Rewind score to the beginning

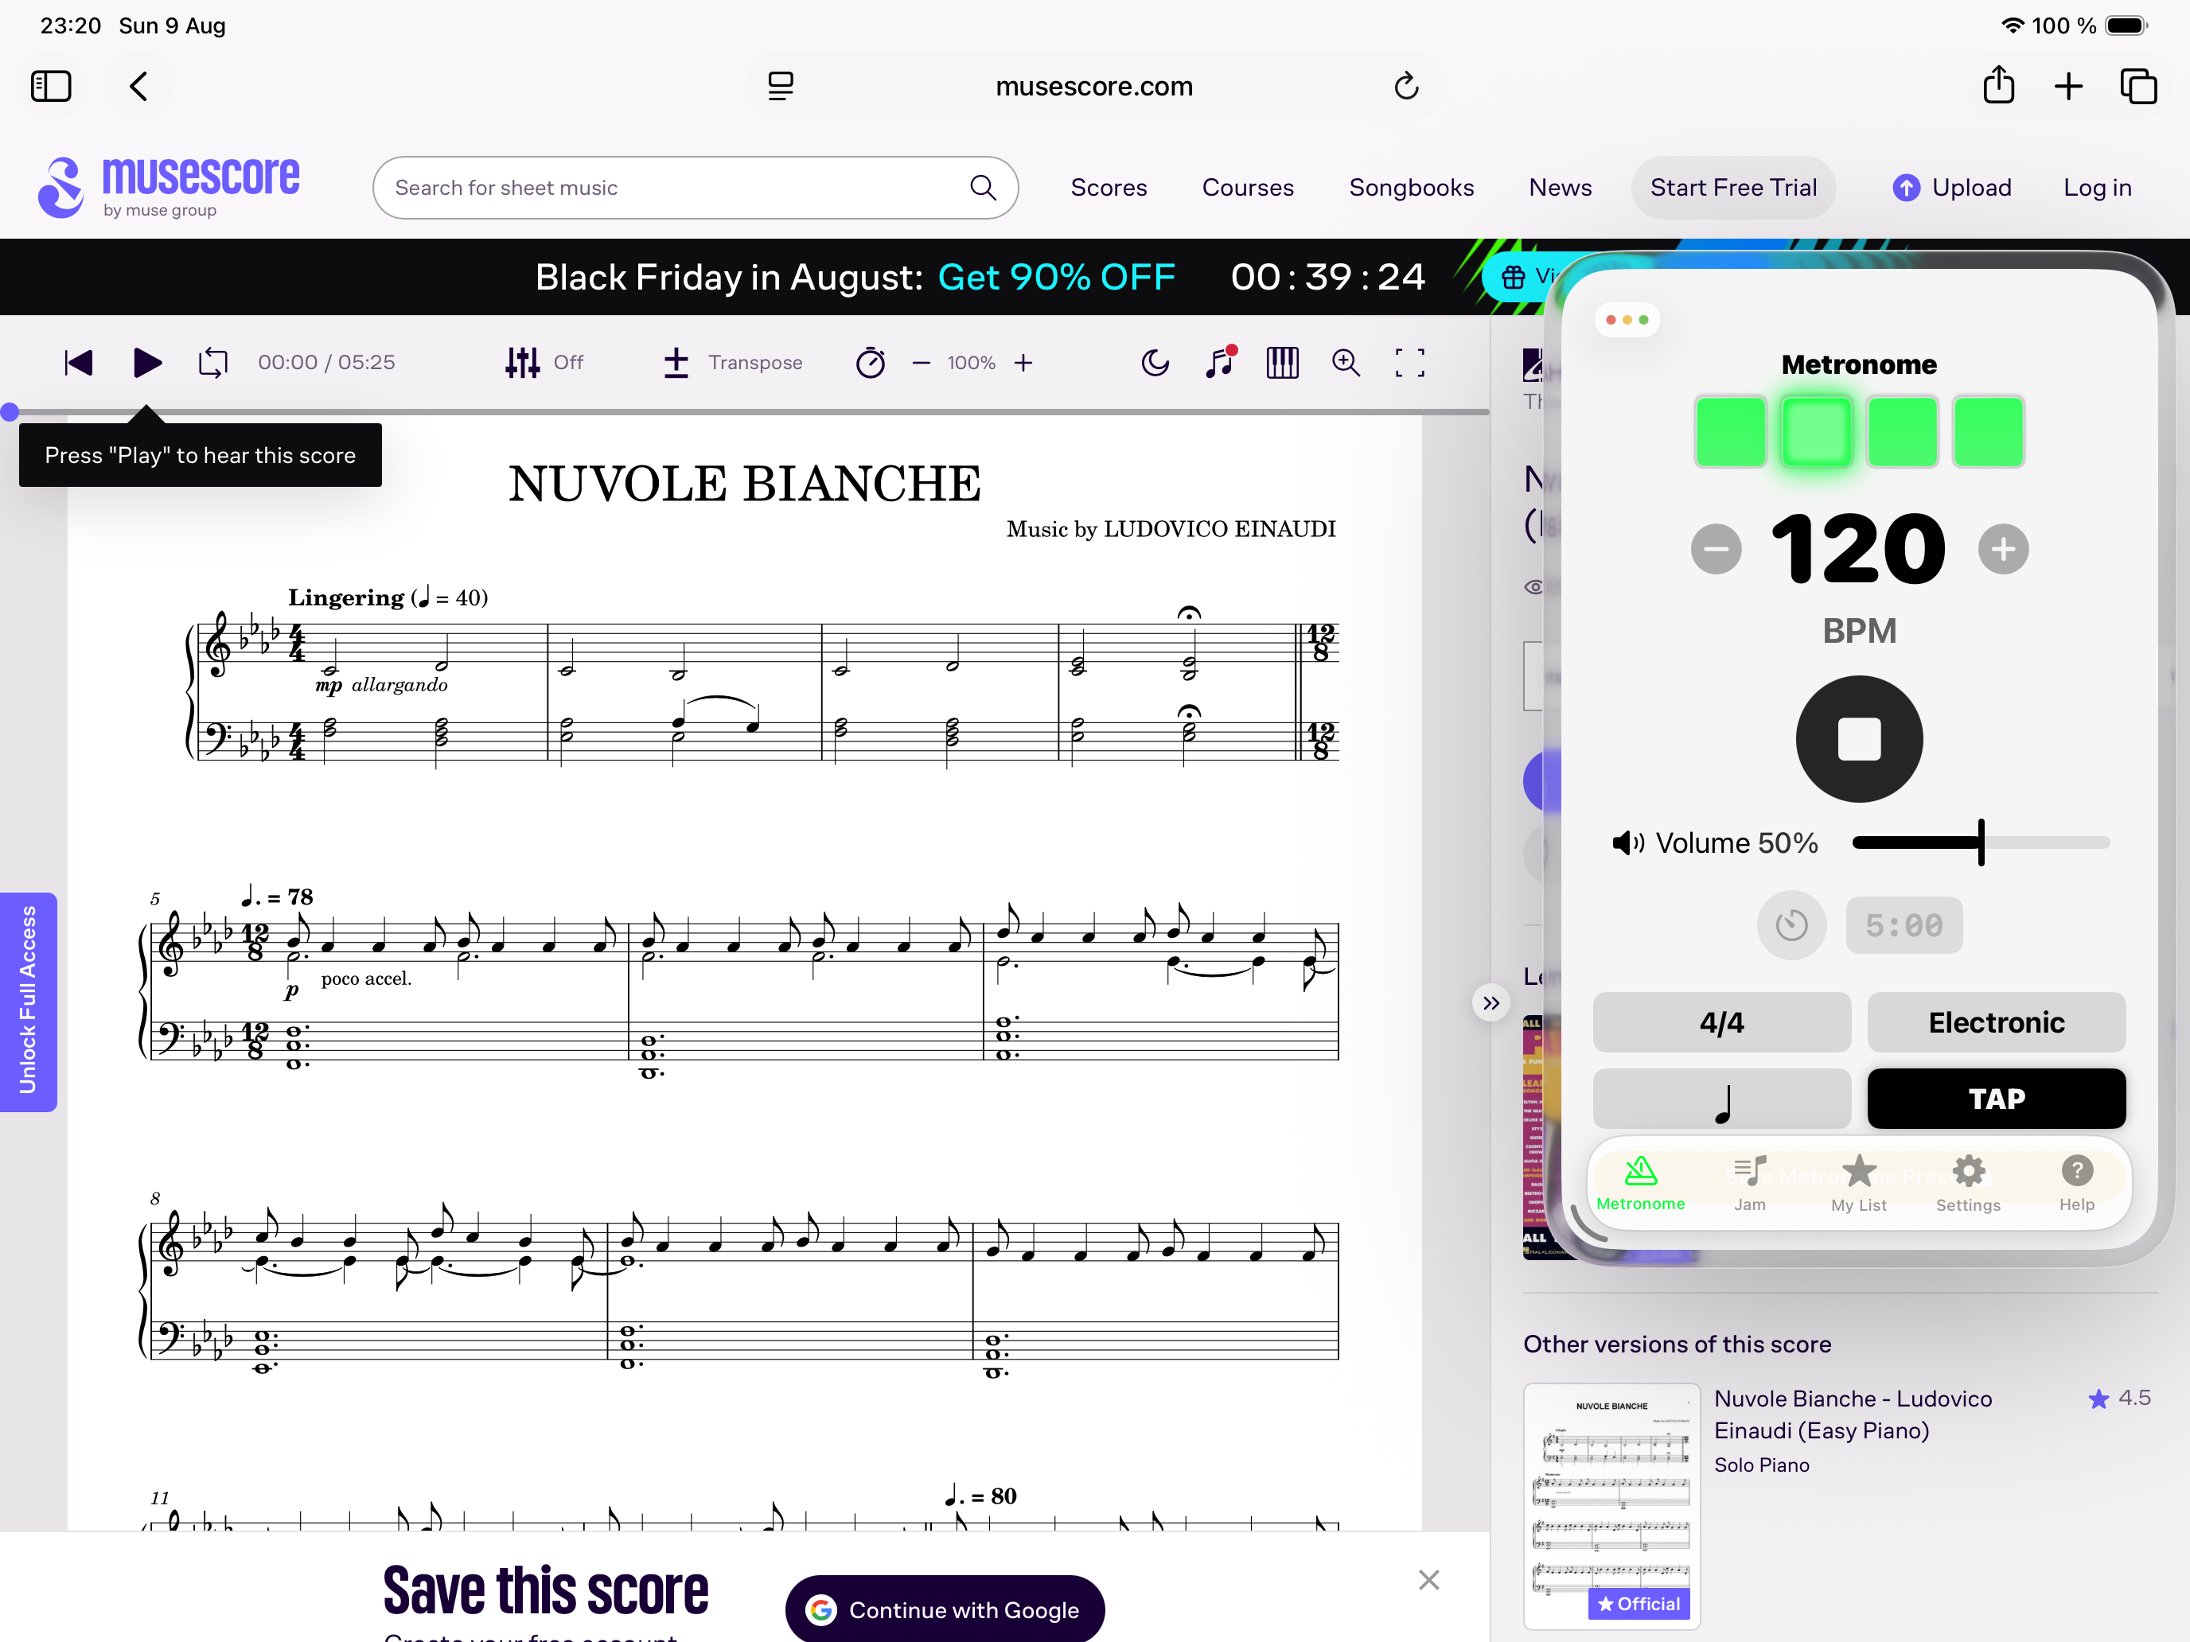pos(78,362)
